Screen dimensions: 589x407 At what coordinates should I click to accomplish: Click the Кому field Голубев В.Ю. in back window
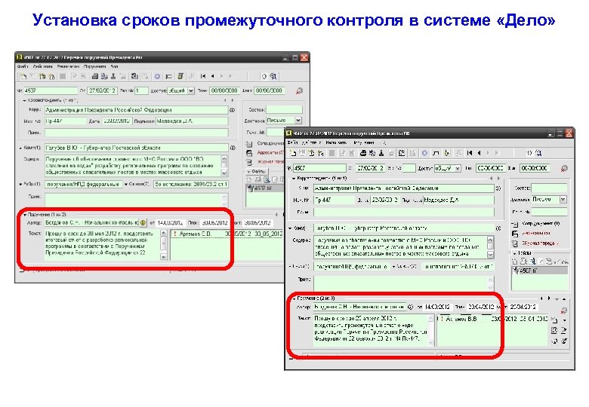pyautogui.click(x=137, y=148)
